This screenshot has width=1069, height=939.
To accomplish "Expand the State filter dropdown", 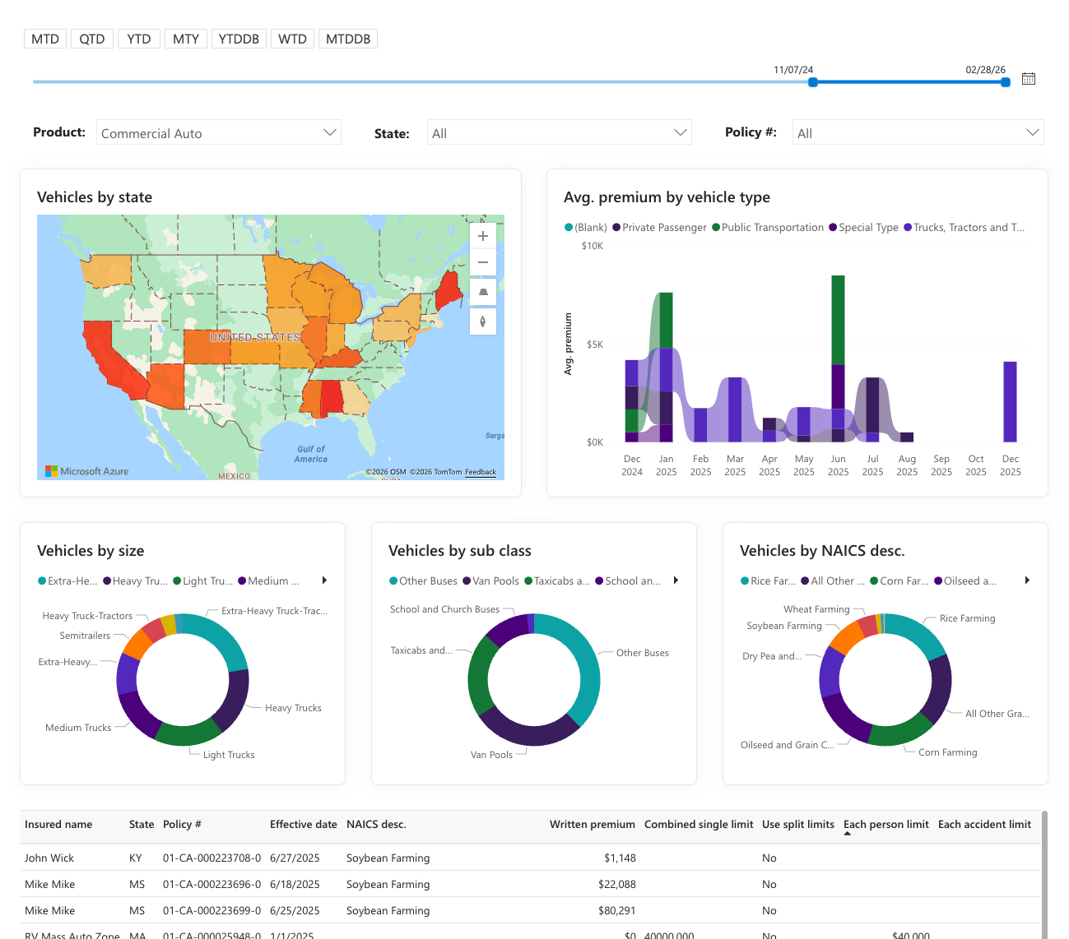I will pyautogui.click(x=560, y=133).
